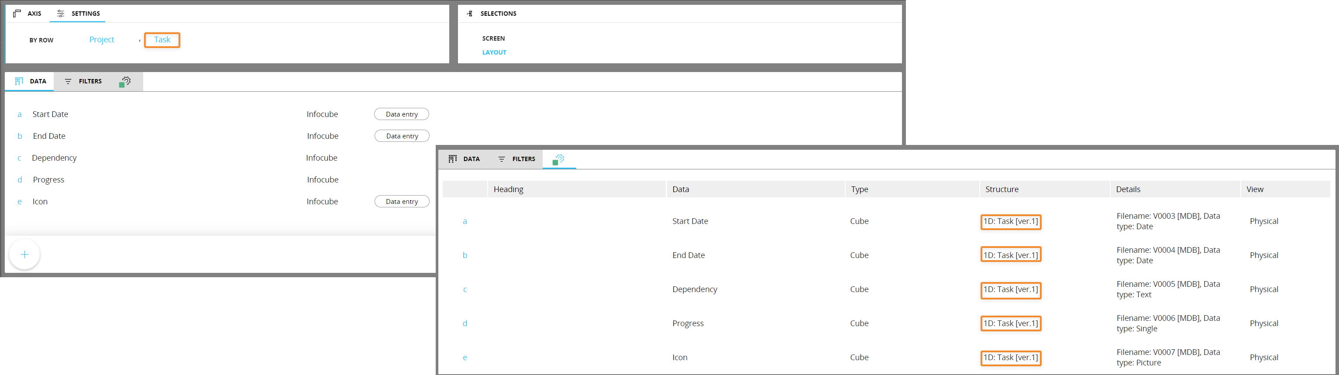The width and height of the screenshot is (1339, 375).
Task: Select row c in the right table
Action: point(465,290)
